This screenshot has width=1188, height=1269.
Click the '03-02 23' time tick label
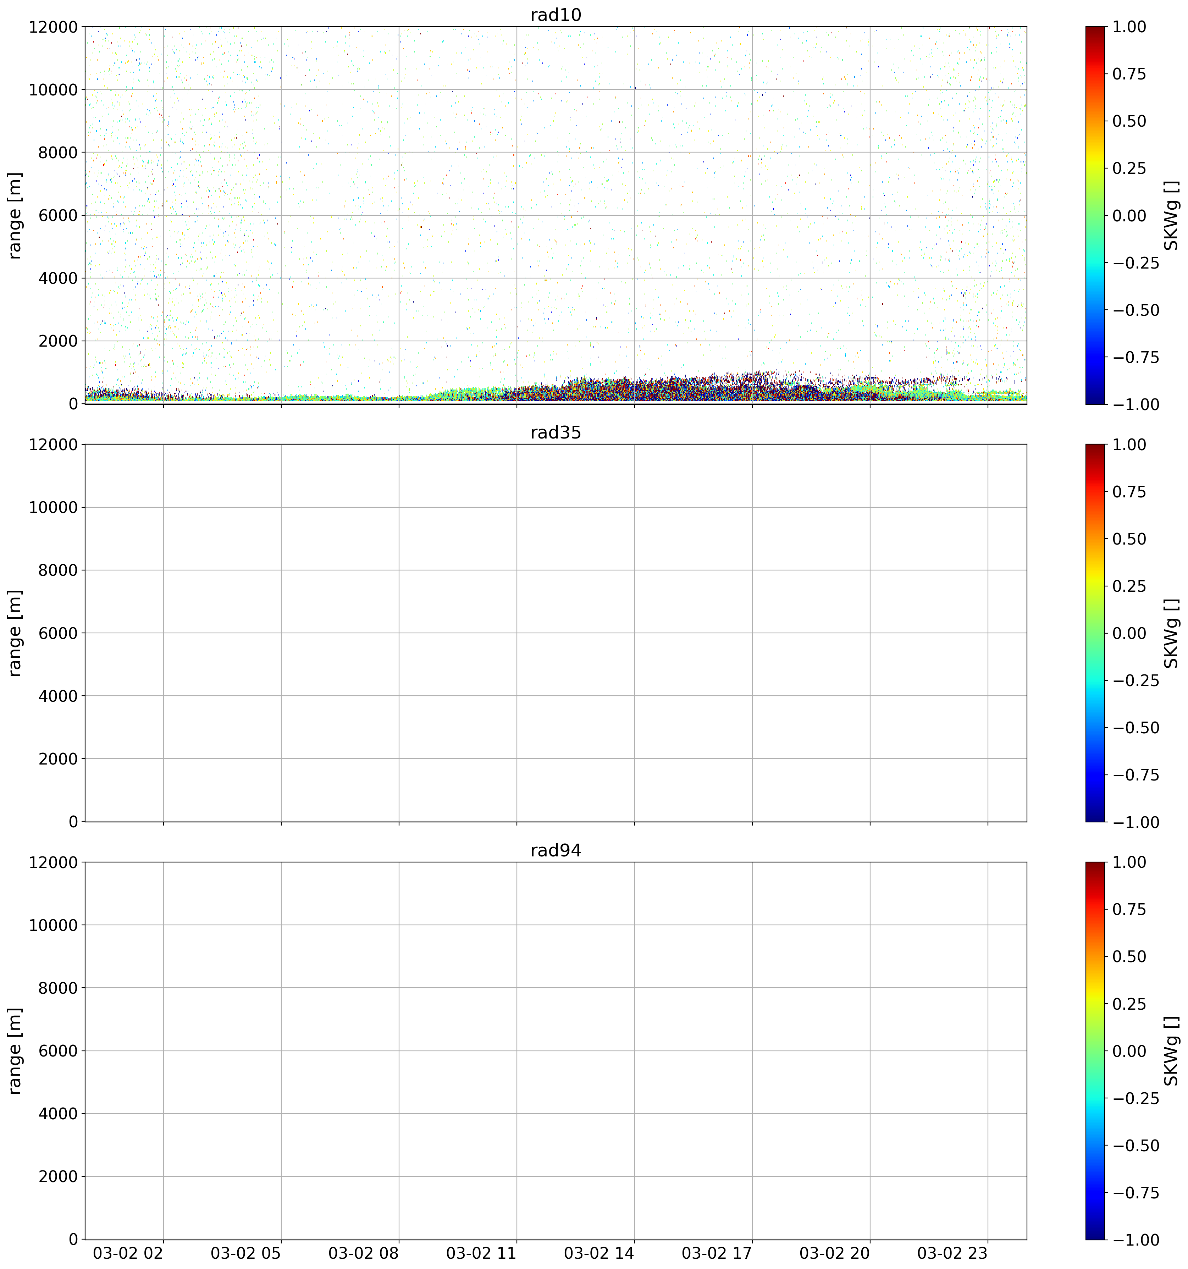point(952,1253)
